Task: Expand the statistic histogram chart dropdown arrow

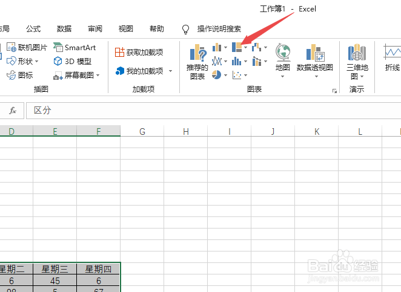Action: pyautogui.click(x=245, y=61)
